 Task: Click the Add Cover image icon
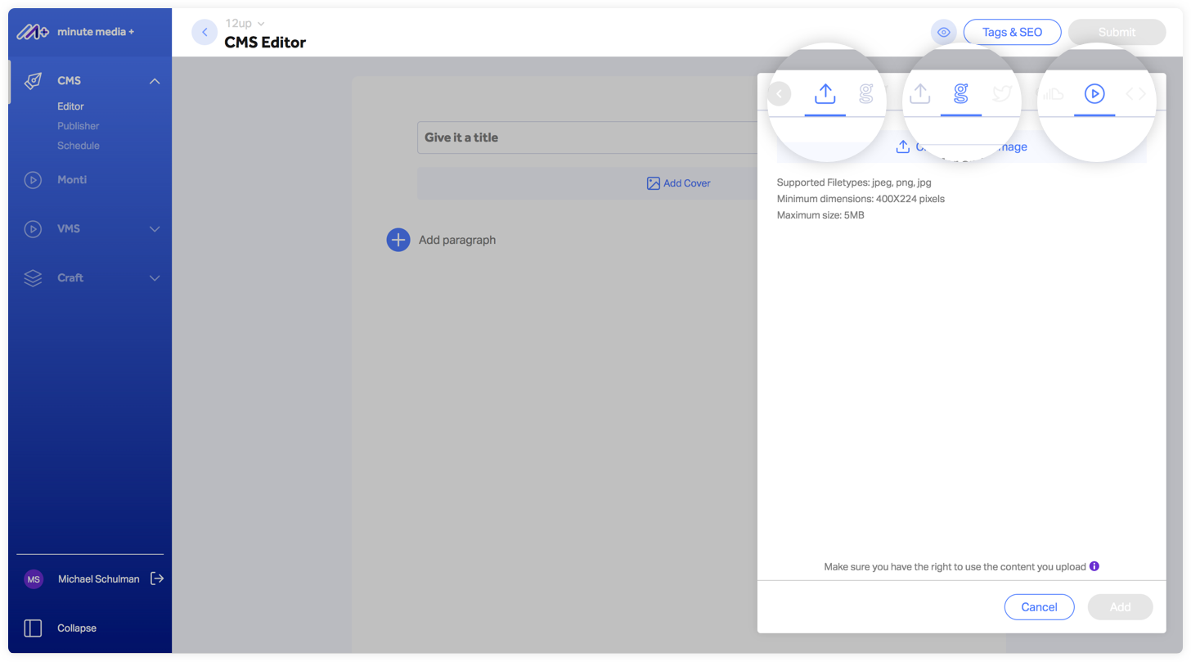tap(653, 183)
